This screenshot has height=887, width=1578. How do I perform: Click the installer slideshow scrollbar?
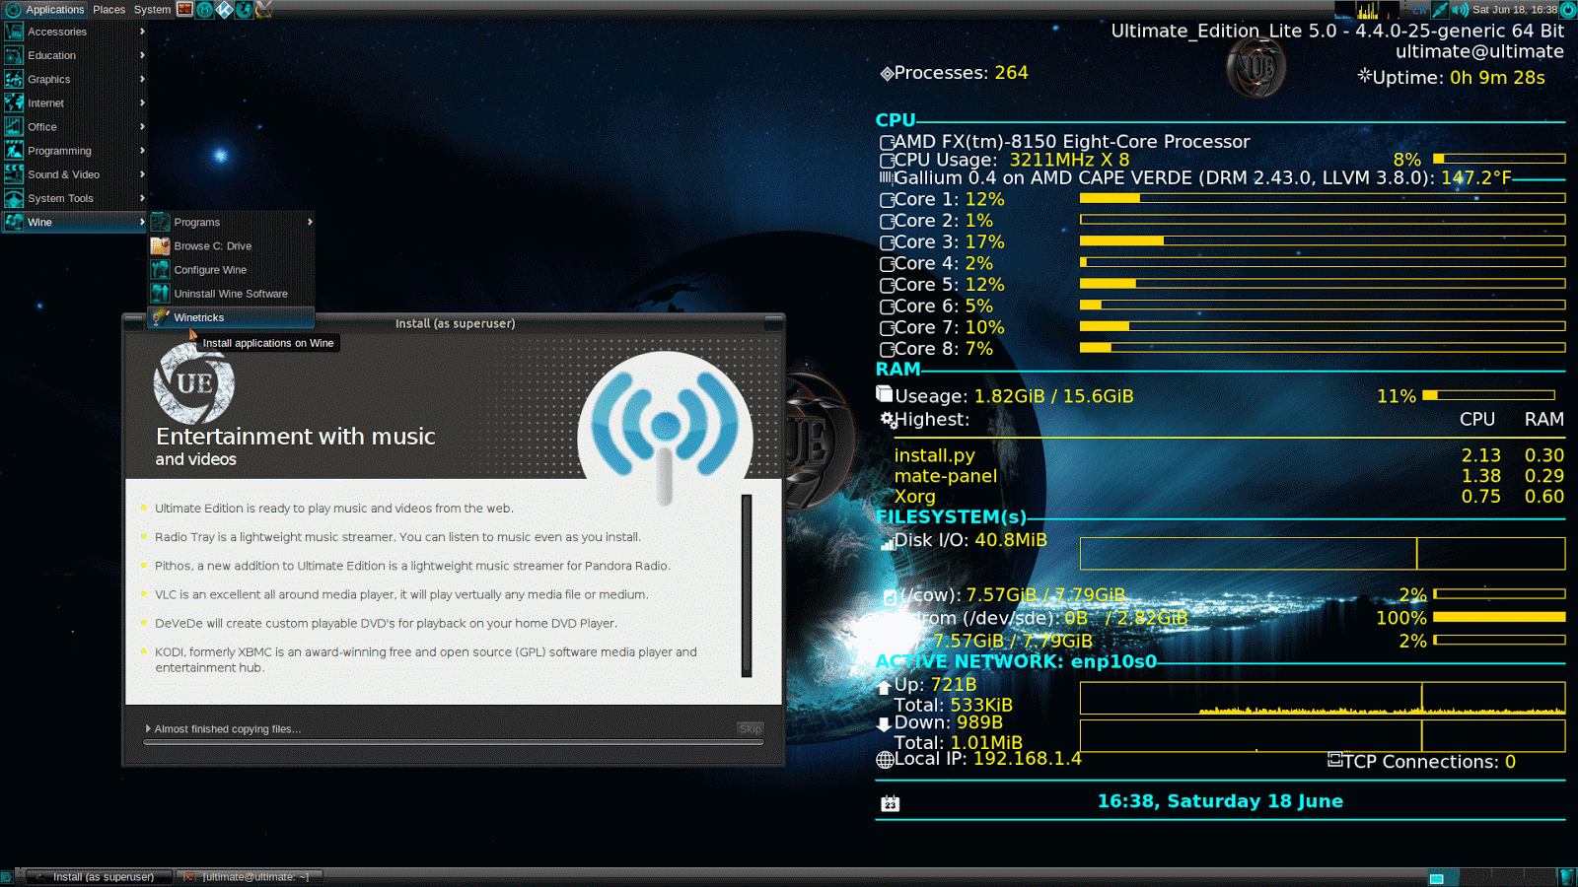pyautogui.click(x=747, y=585)
